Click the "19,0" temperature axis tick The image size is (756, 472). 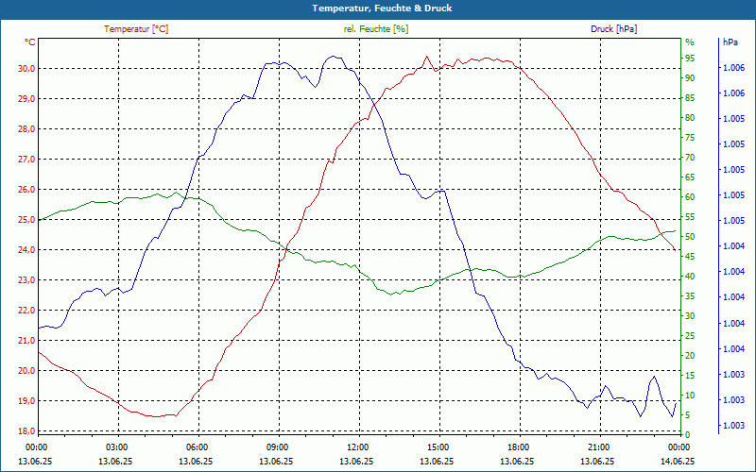tap(26, 400)
